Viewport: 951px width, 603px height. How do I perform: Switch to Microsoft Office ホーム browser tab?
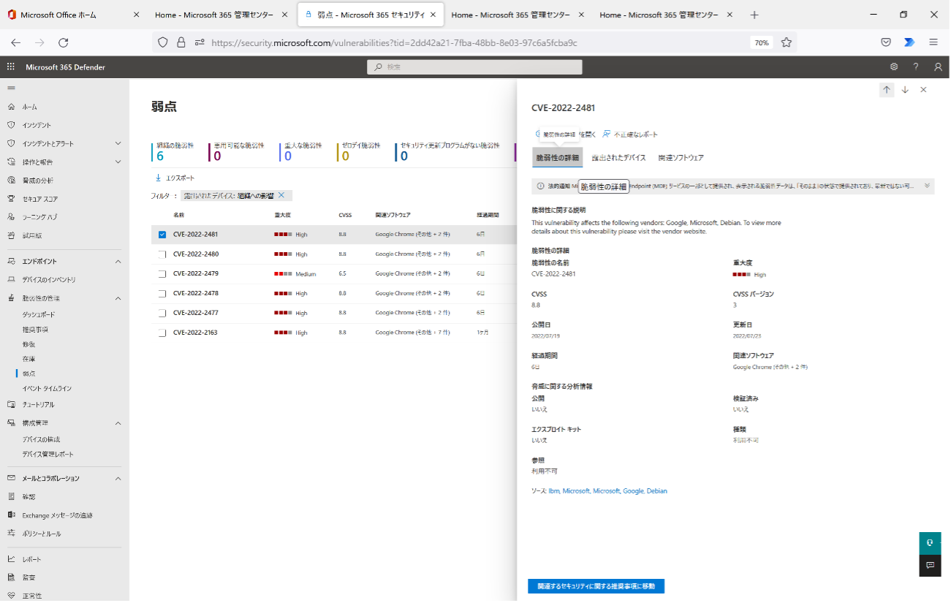point(73,15)
